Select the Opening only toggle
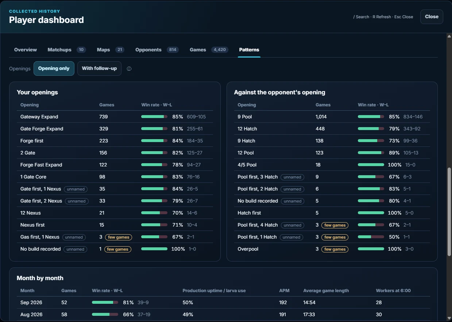 54,68
